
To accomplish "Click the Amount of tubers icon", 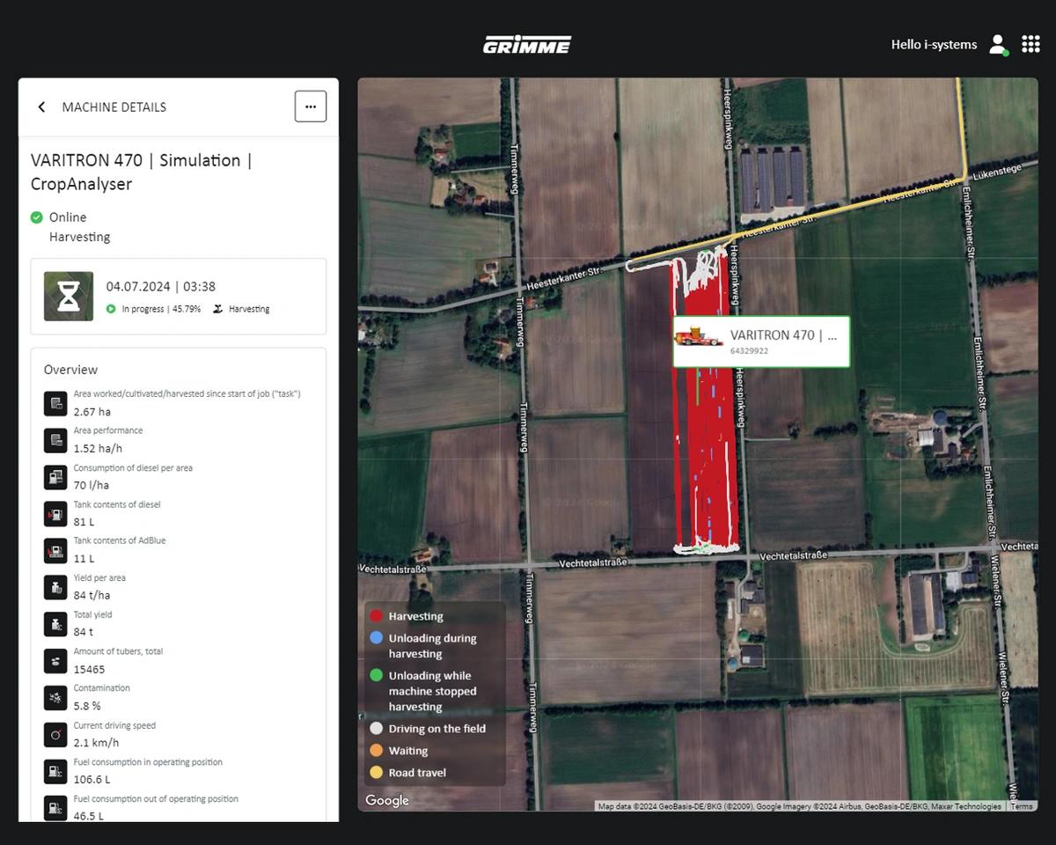I will point(55,661).
